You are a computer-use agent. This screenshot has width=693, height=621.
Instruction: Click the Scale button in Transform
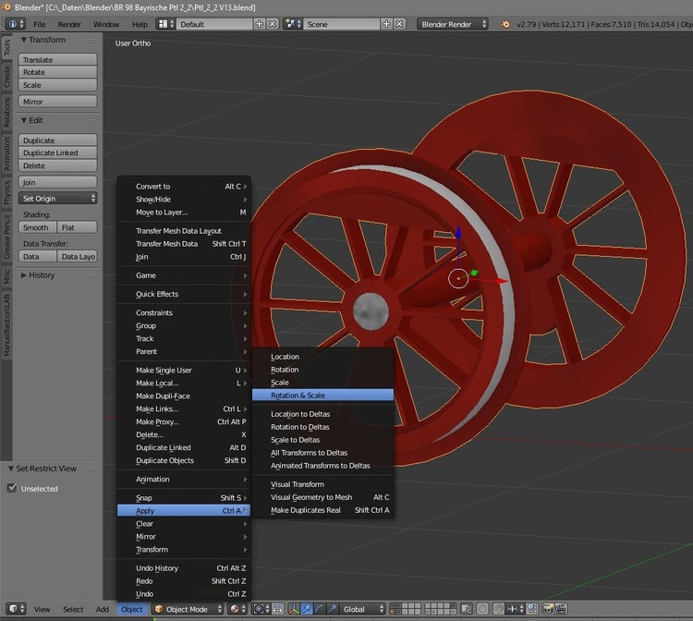point(57,85)
